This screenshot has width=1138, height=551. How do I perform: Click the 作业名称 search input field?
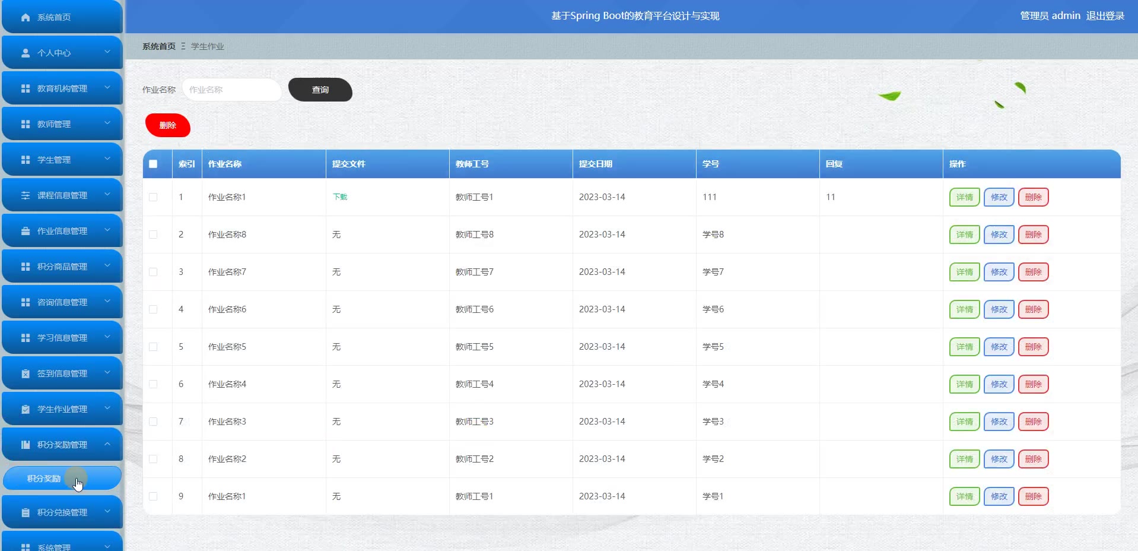tap(231, 90)
